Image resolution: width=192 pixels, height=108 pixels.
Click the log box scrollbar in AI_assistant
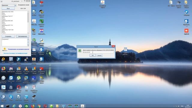(x=28, y=42)
